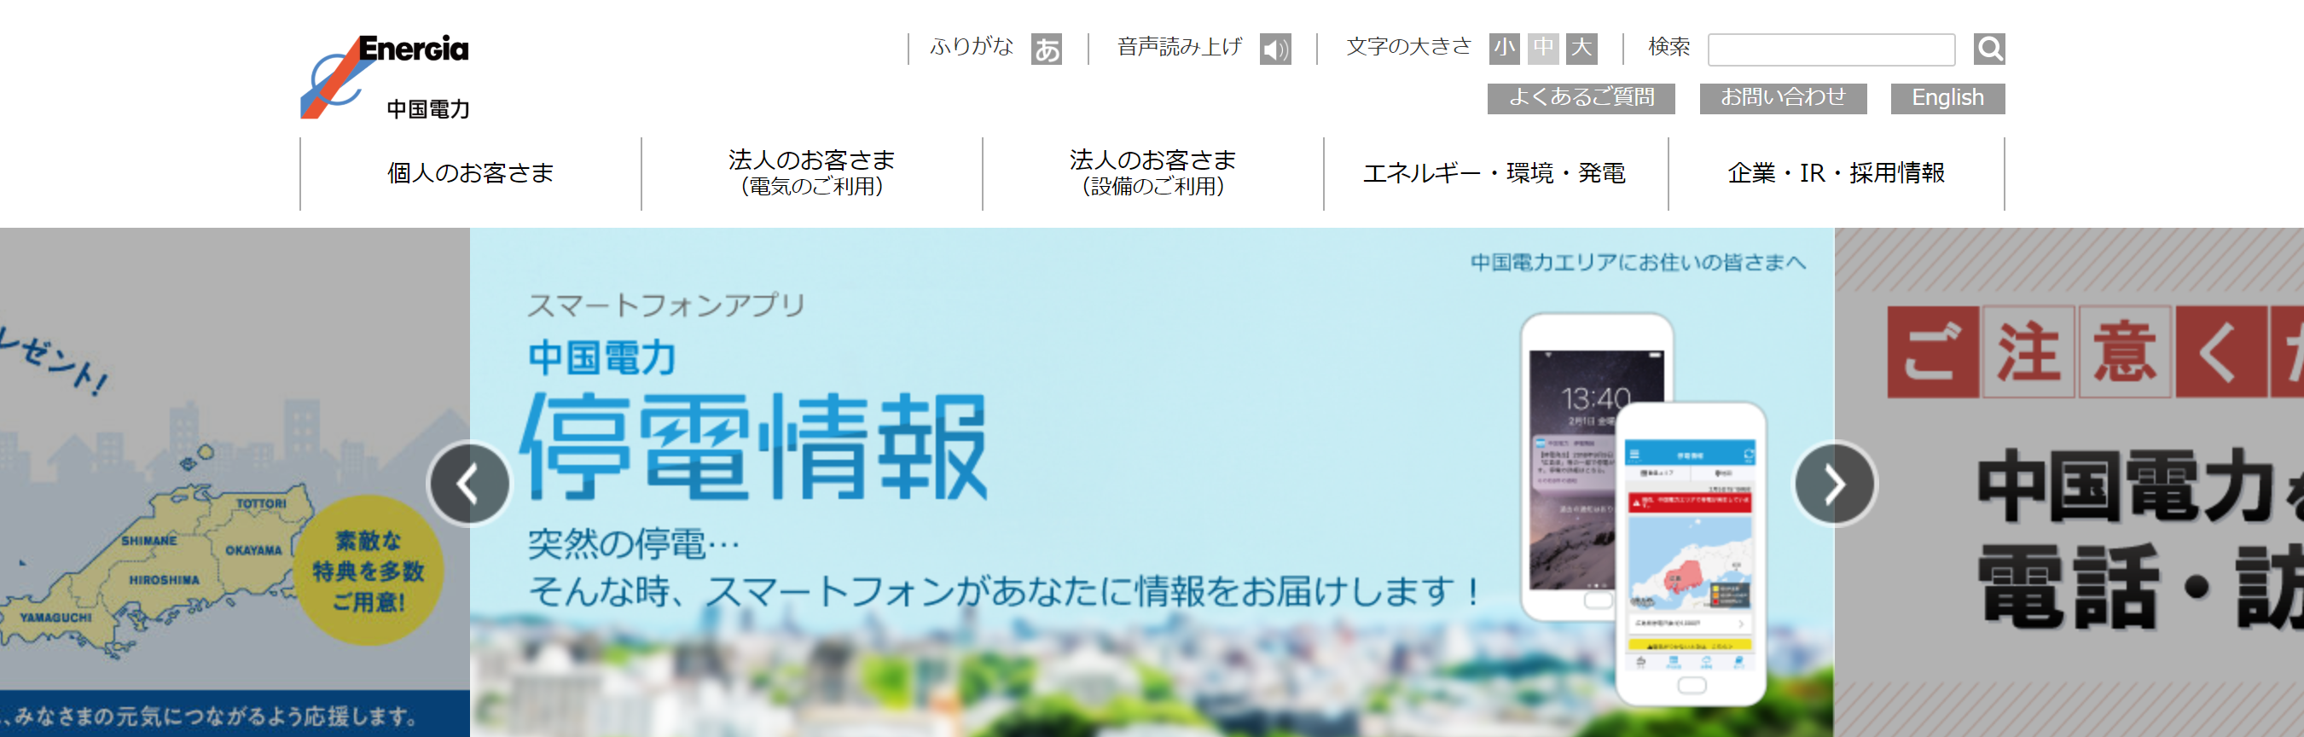The width and height of the screenshot is (2304, 737).
Task: Set text size to large (大)
Action: [x=1581, y=49]
